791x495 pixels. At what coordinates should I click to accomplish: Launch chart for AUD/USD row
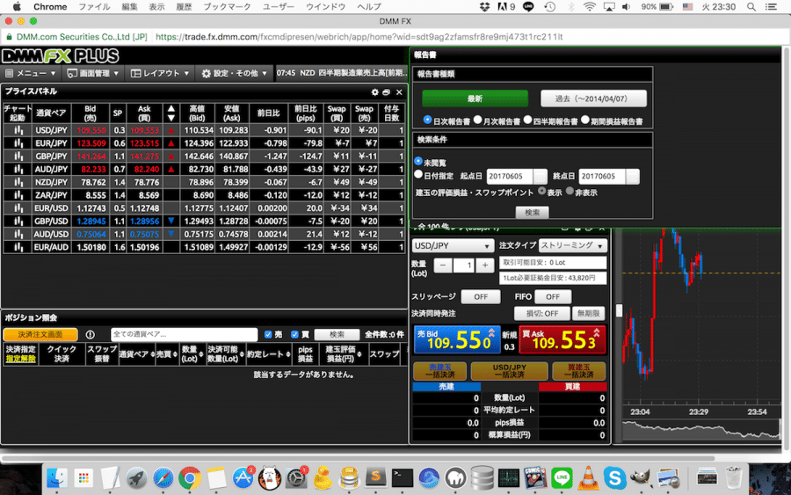click(x=18, y=234)
